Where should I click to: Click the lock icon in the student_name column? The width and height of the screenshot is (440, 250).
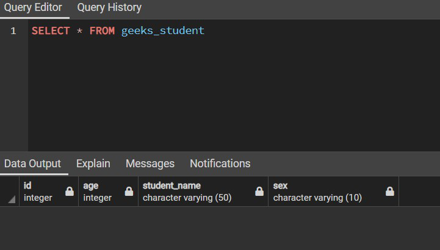point(259,192)
